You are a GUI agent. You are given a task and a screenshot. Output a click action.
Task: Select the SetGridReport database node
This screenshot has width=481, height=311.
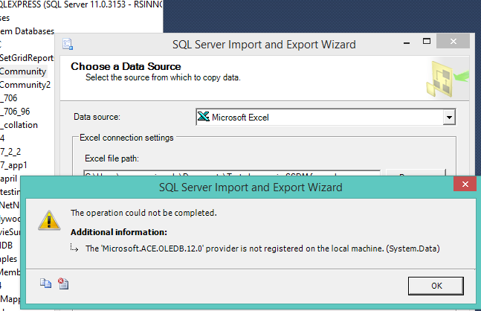tap(27, 58)
